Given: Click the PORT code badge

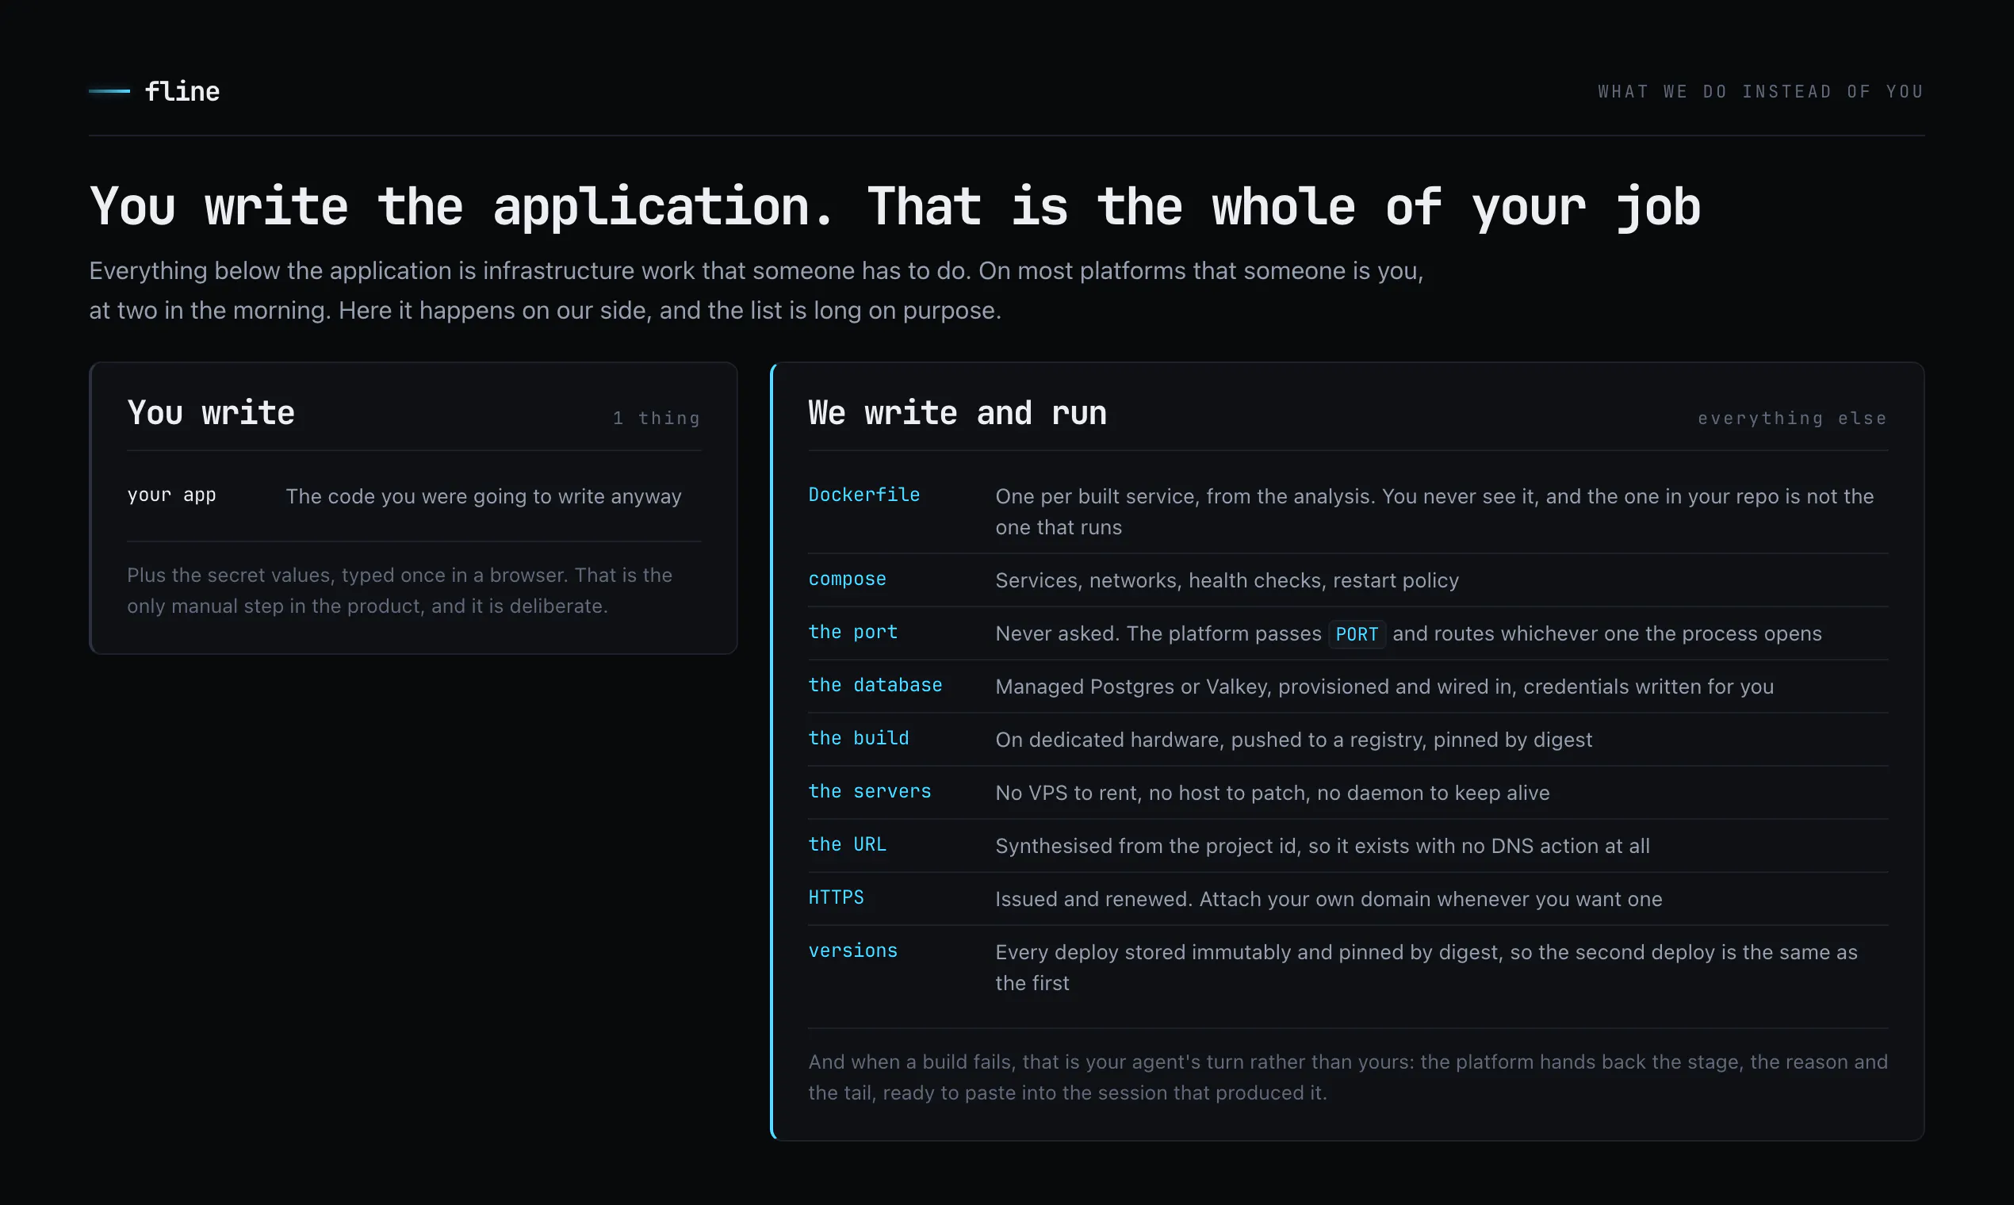Looking at the screenshot, I should coord(1357,634).
